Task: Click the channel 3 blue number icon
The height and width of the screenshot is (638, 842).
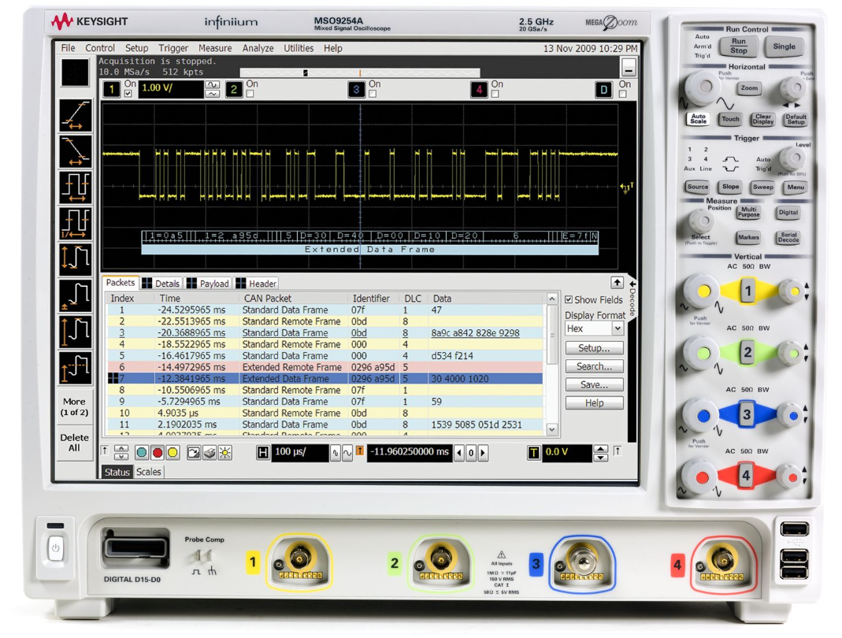Action: point(356,90)
